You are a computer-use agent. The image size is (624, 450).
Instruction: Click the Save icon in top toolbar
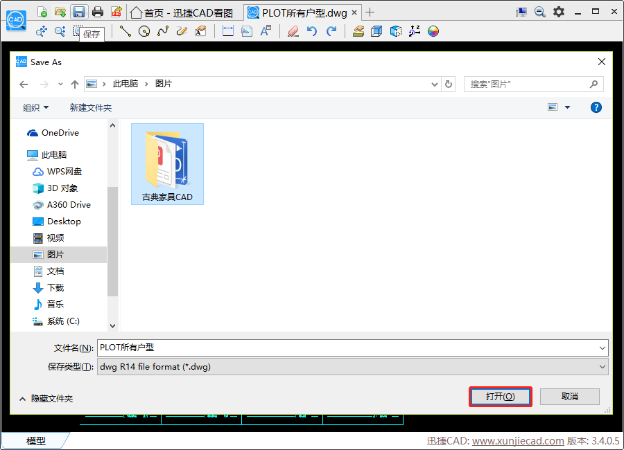pos(79,12)
